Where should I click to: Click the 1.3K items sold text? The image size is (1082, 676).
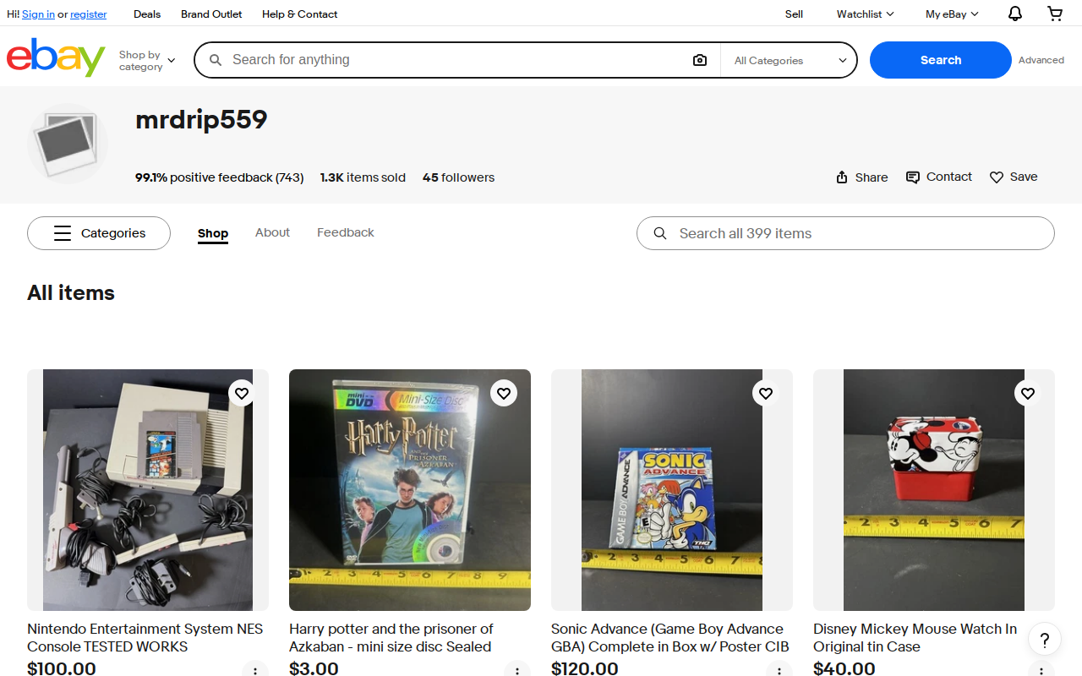pyautogui.click(x=363, y=177)
